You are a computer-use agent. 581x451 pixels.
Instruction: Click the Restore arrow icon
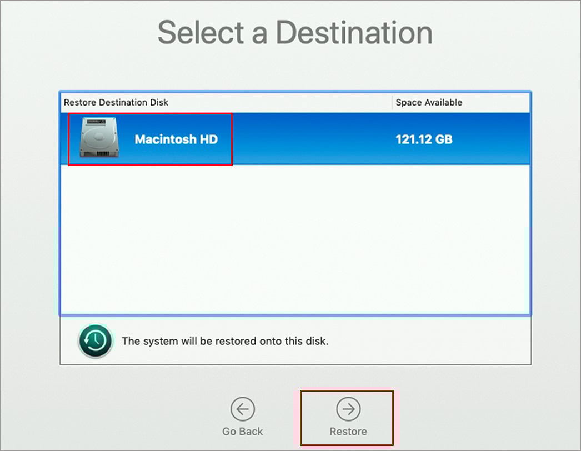(348, 409)
